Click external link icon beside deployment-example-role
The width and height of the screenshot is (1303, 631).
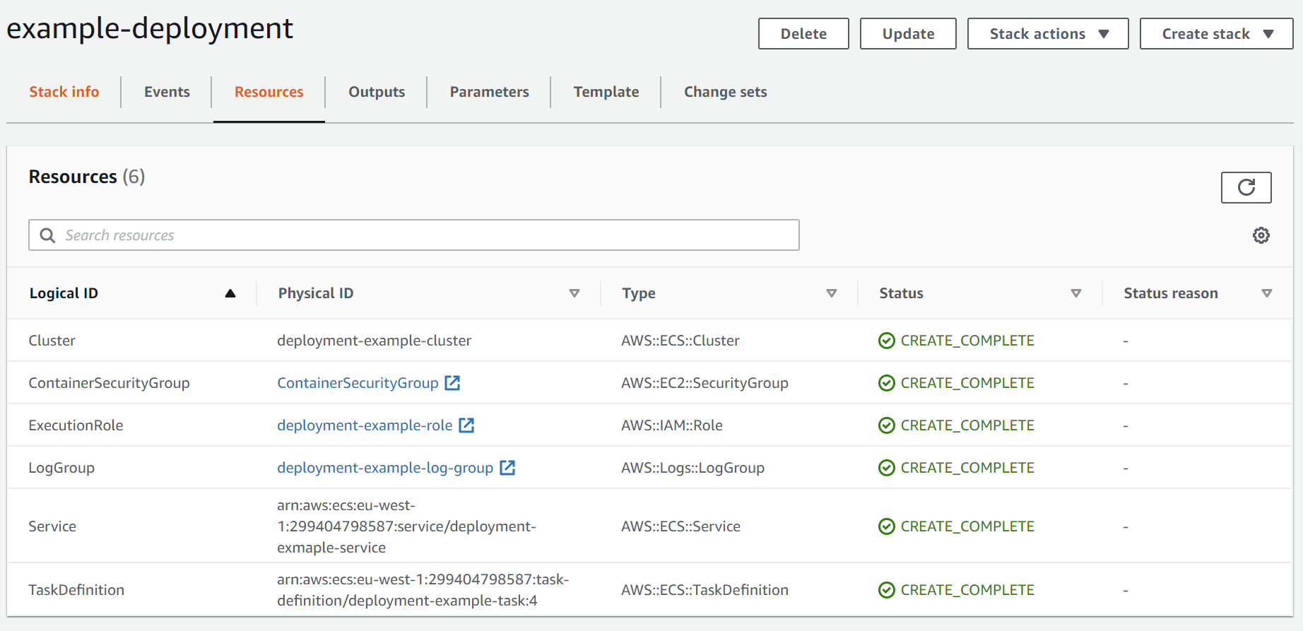click(x=466, y=425)
